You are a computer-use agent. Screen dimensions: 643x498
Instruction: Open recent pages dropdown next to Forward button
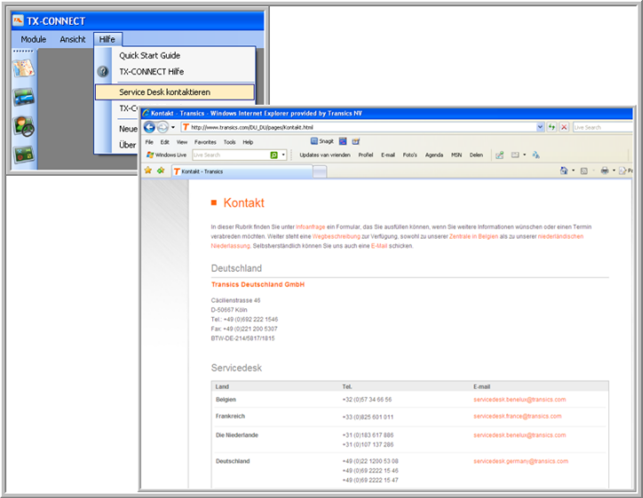pyautogui.click(x=173, y=128)
